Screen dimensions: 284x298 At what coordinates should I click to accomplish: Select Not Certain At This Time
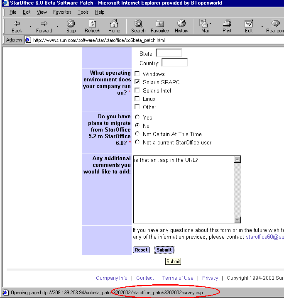click(x=137, y=134)
